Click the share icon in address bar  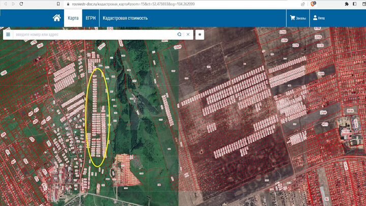click(302, 4)
